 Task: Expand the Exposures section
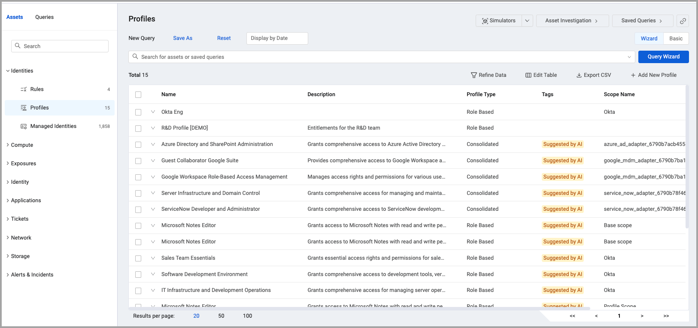tap(8, 164)
